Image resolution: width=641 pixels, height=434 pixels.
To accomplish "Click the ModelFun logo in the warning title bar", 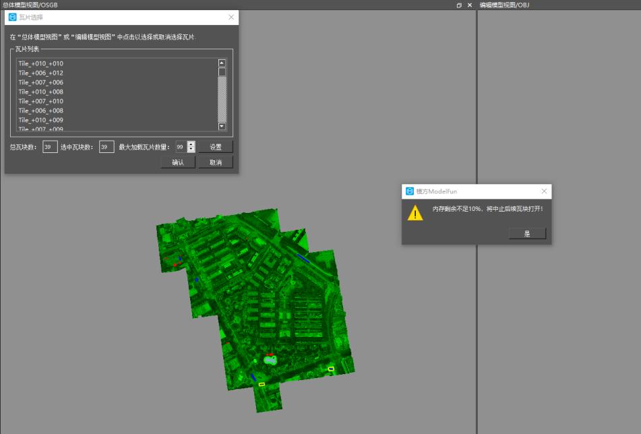I will click(410, 191).
